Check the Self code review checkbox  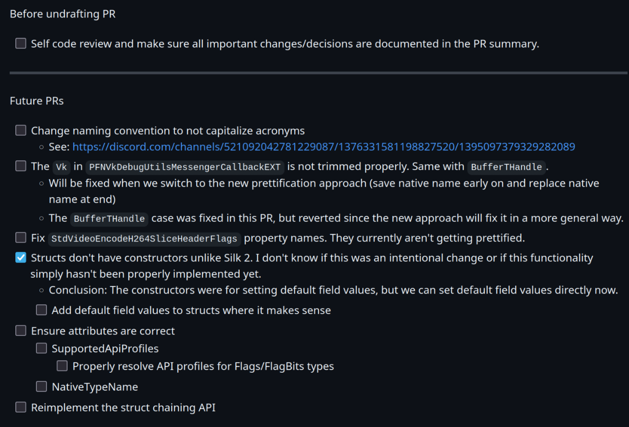pyautogui.click(x=21, y=43)
